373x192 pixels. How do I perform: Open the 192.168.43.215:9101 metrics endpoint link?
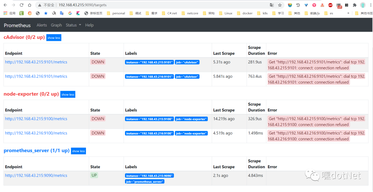36,62
